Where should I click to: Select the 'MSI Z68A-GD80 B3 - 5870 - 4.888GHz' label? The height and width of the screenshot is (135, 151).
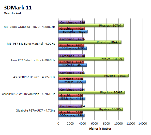(x=29, y=27)
